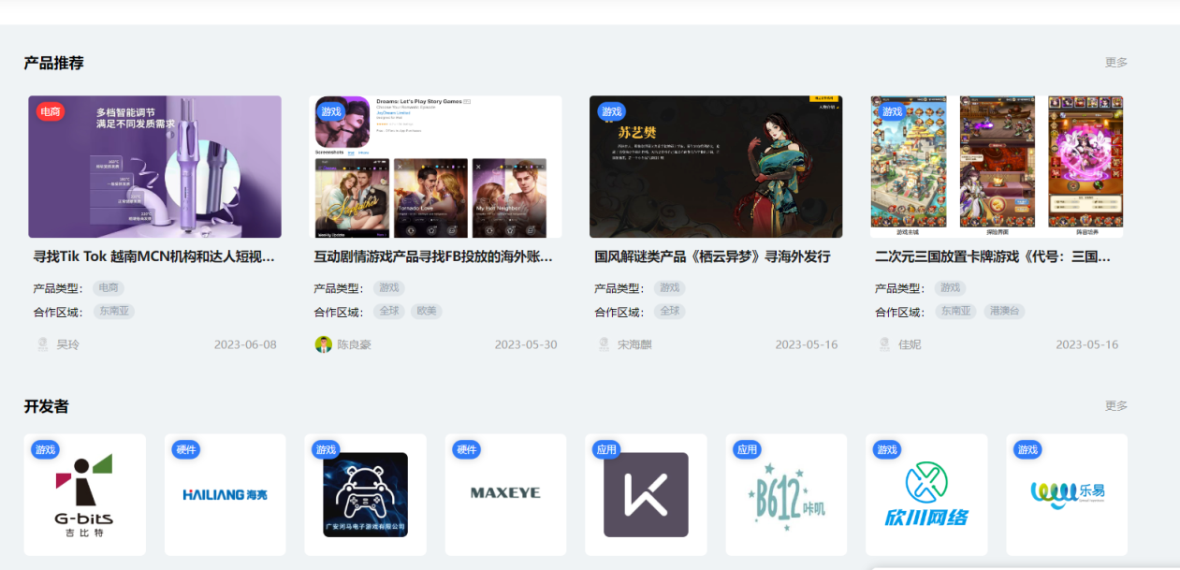
Task: Click the red 电商 badge on first product
Action: coord(51,112)
